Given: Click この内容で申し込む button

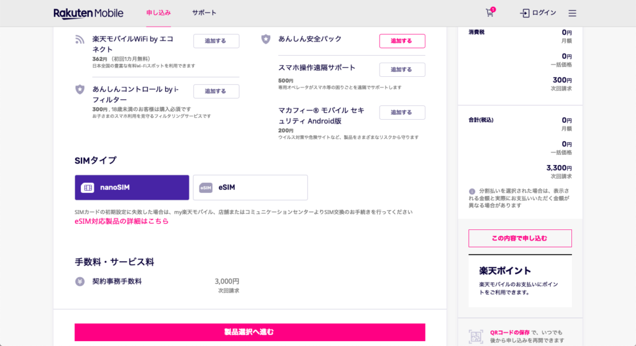Looking at the screenshot, I should (x=520, y=238).
